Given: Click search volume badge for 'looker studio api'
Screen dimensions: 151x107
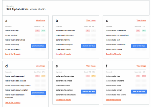Looking at the screenshot, I should click(37, 31).
